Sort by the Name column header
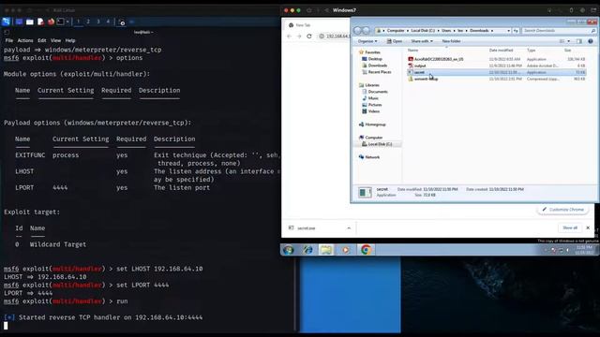The image size is (600, 337). pos(412,51)
